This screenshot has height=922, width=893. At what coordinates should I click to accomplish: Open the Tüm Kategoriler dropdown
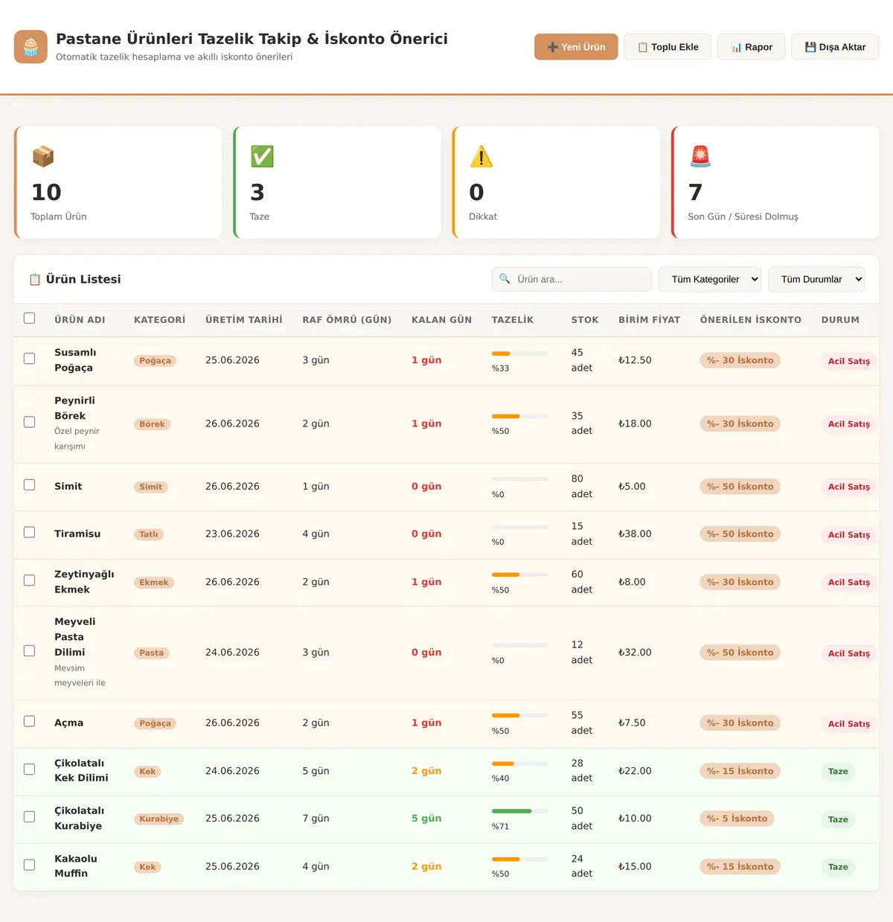[x=710, y=279]
